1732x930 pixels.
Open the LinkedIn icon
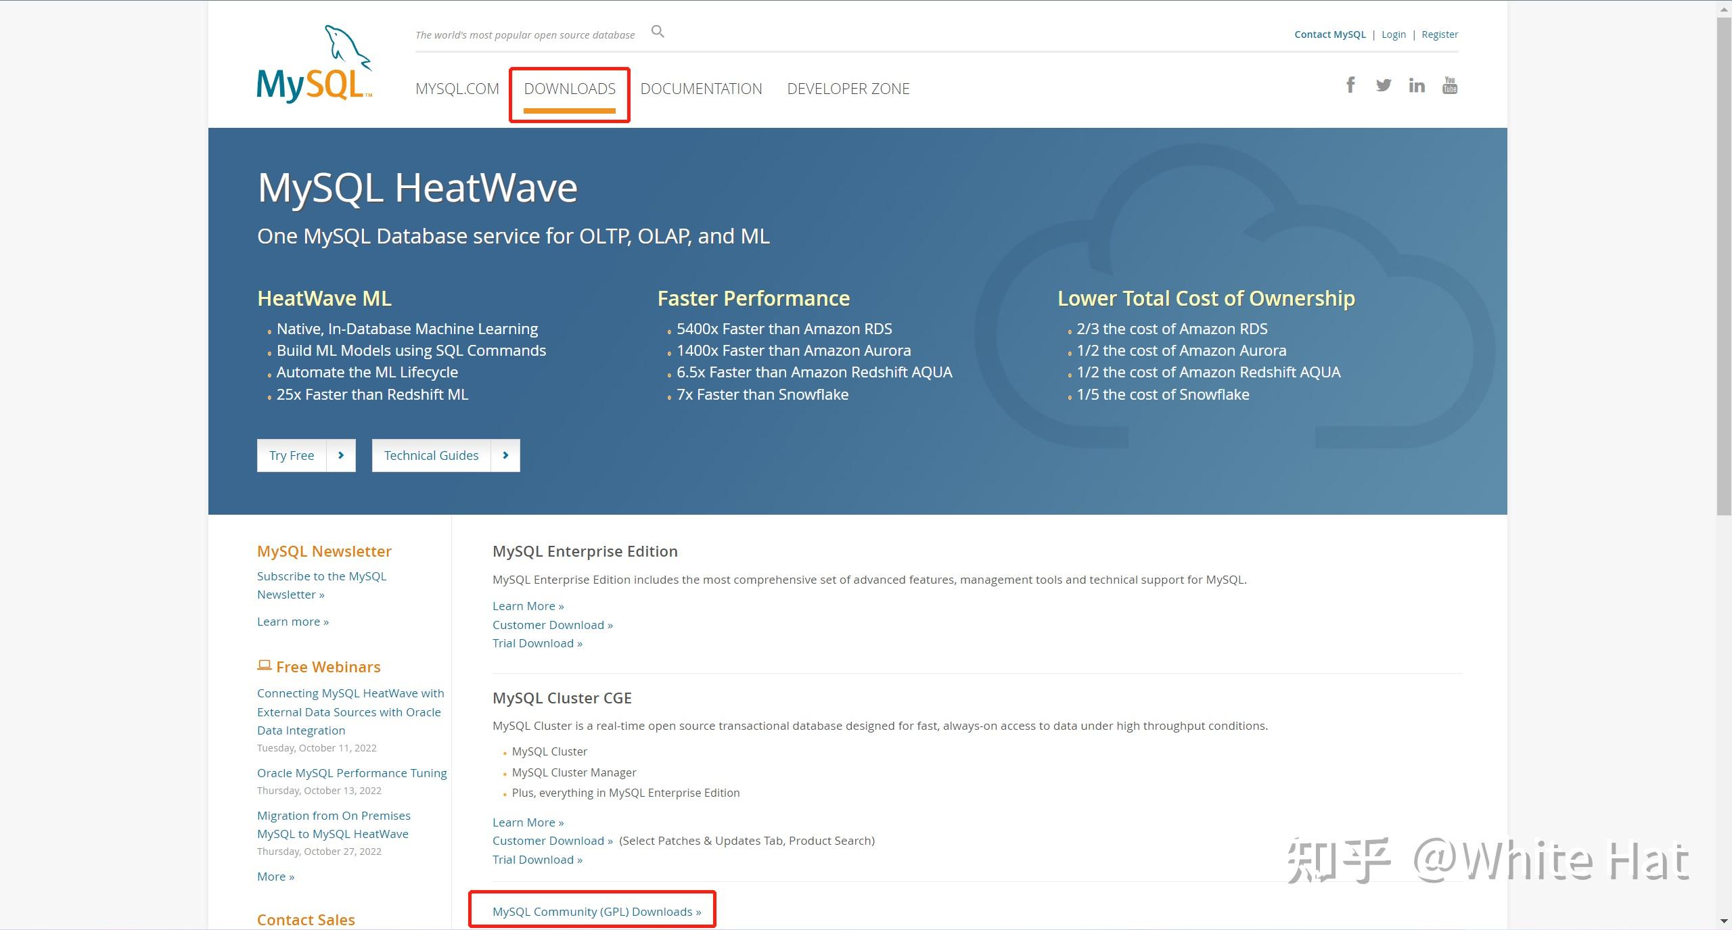1416,85
